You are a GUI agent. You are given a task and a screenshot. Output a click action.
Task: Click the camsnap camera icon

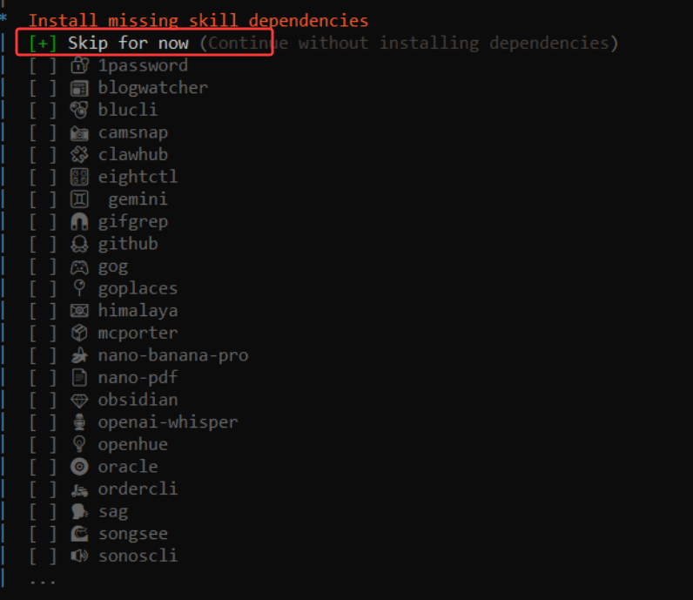click(x=79, y=132)
